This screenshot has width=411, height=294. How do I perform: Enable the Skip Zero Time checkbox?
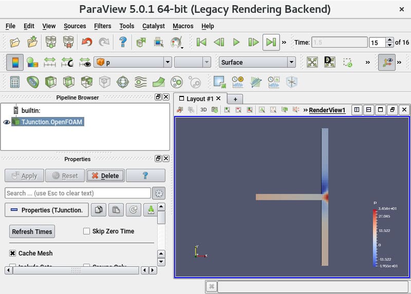tap(86, 231)
